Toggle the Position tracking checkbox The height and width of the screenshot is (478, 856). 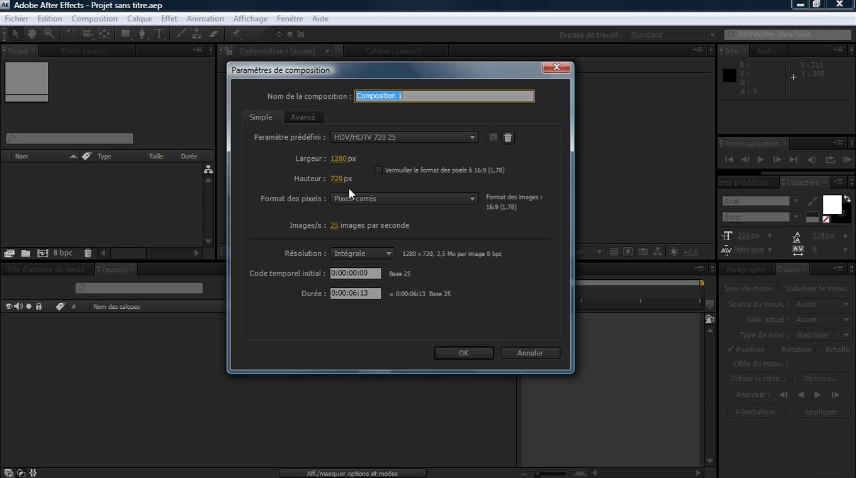730,350
